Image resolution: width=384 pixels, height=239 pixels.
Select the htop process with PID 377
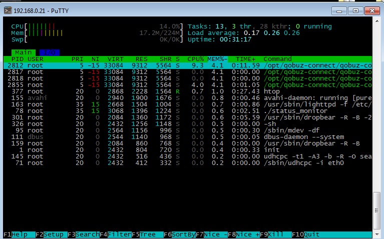(190, 91)
